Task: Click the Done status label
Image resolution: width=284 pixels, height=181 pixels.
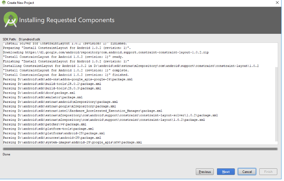Action: (6, 154)
